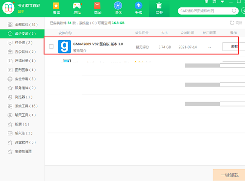Click the 360 software manager logo
The width and height of the screenshot is (245, 181).
(8, 8)
